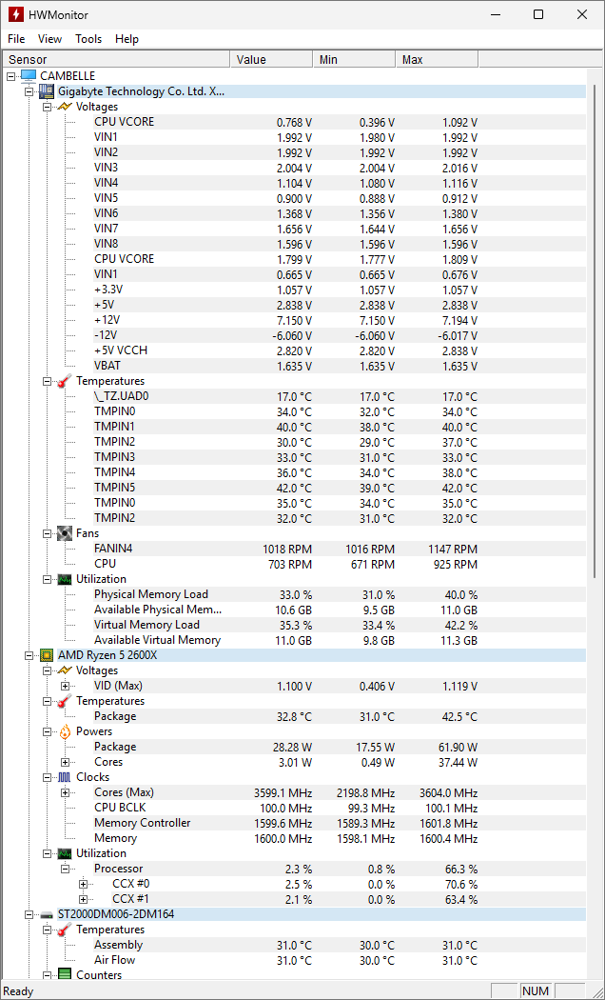Click the Fans fan icon
Image resolution: width=605 pixels, height=1000 pixels.
(x=65, y=533)
